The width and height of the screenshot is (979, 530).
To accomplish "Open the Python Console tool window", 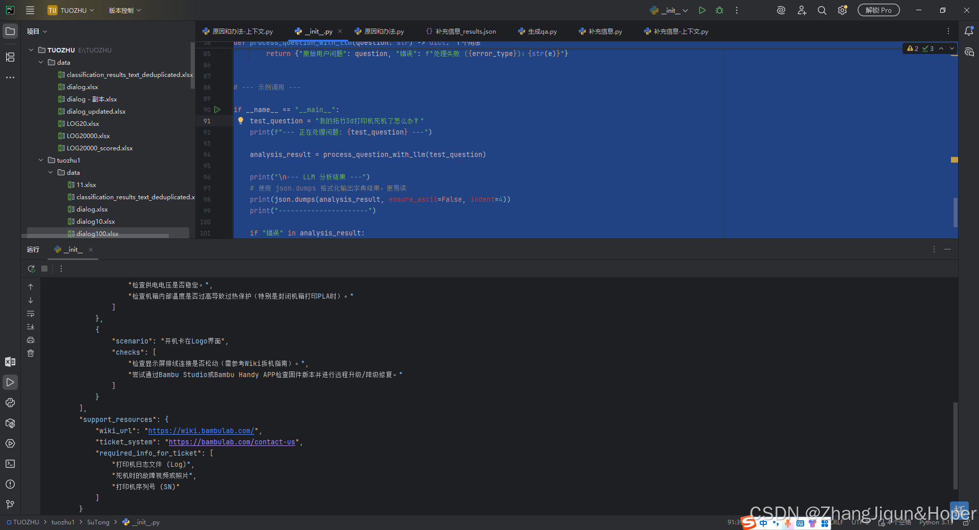I will pyautogui.click(x=10, y=403).
